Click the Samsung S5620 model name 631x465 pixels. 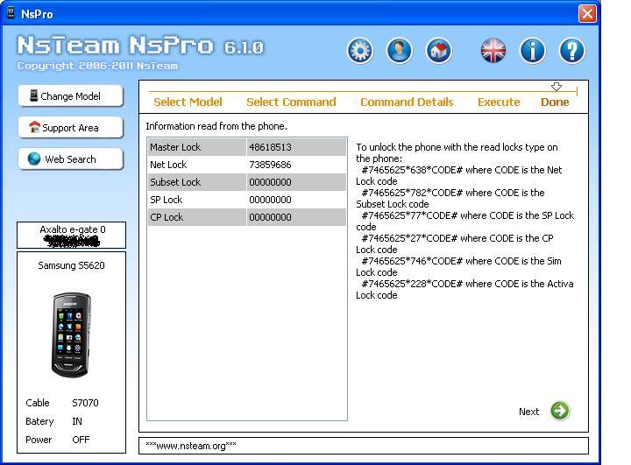71,265
